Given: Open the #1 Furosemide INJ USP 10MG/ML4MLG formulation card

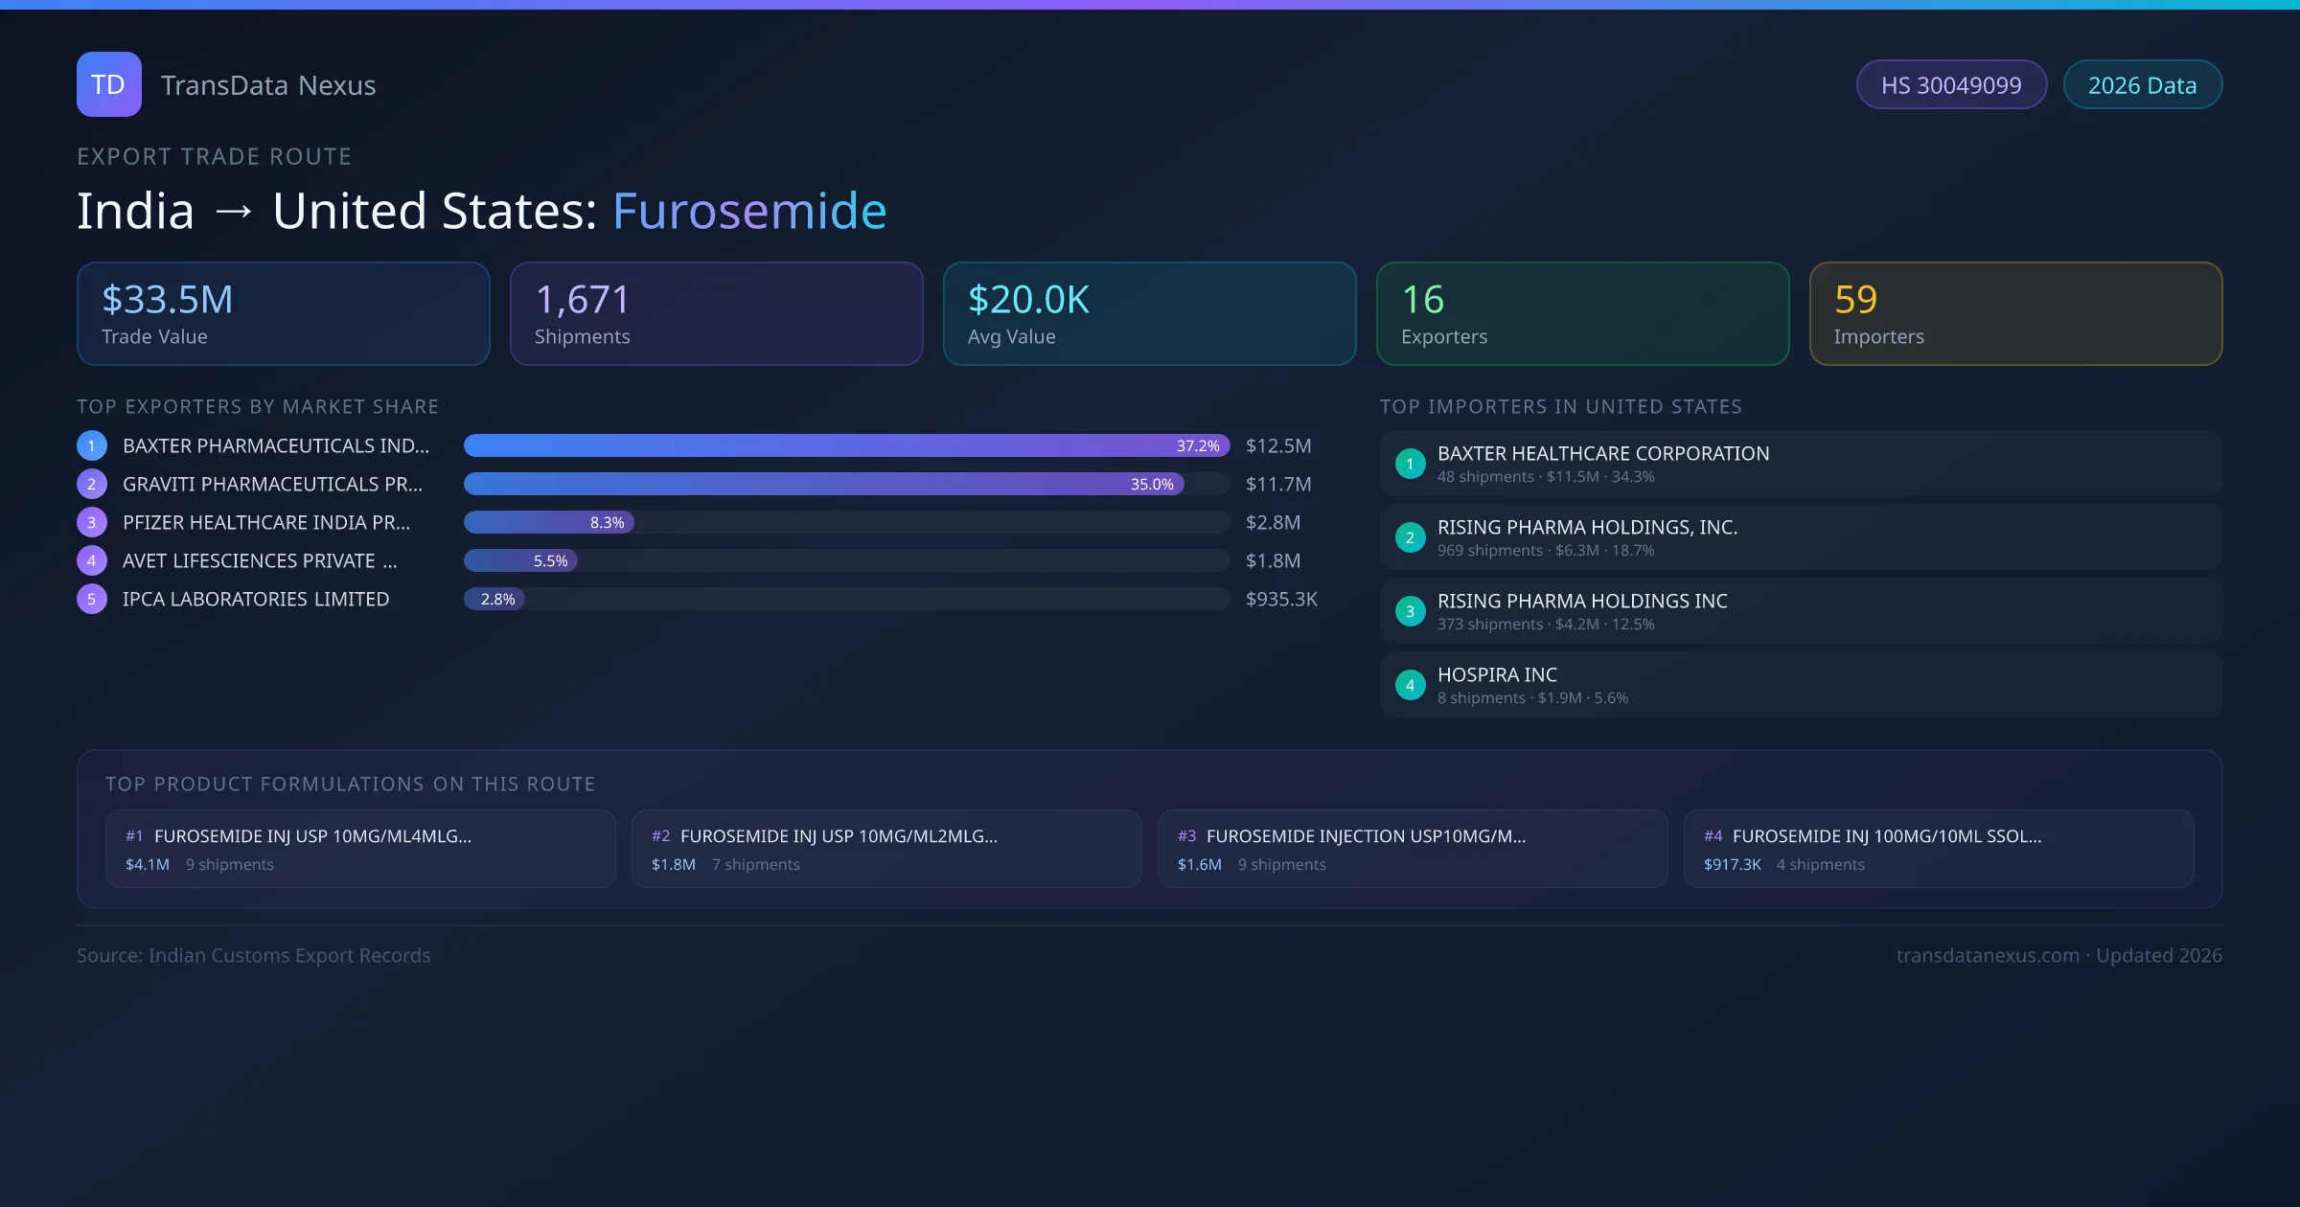Looking at the screenshot, I should [x=360, y=849].
